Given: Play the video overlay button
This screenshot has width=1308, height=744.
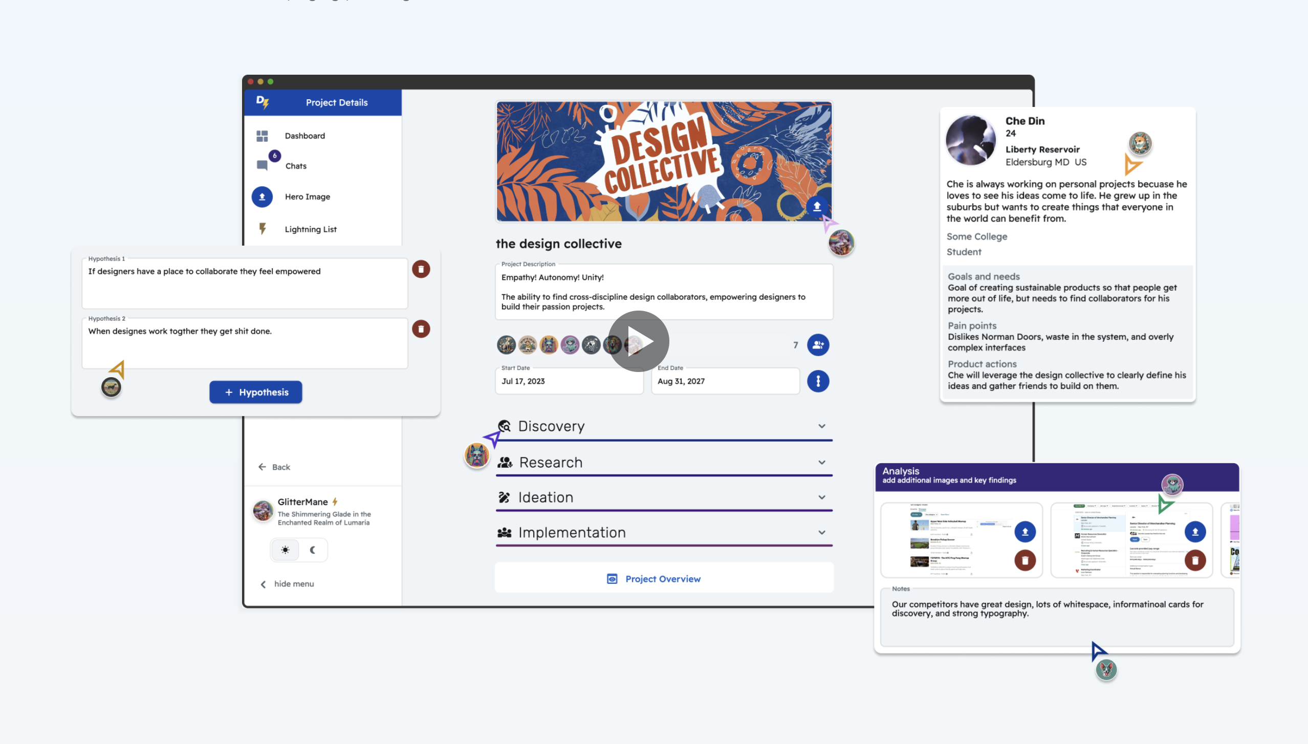Looking at the screenshot, I should (638, 341).
